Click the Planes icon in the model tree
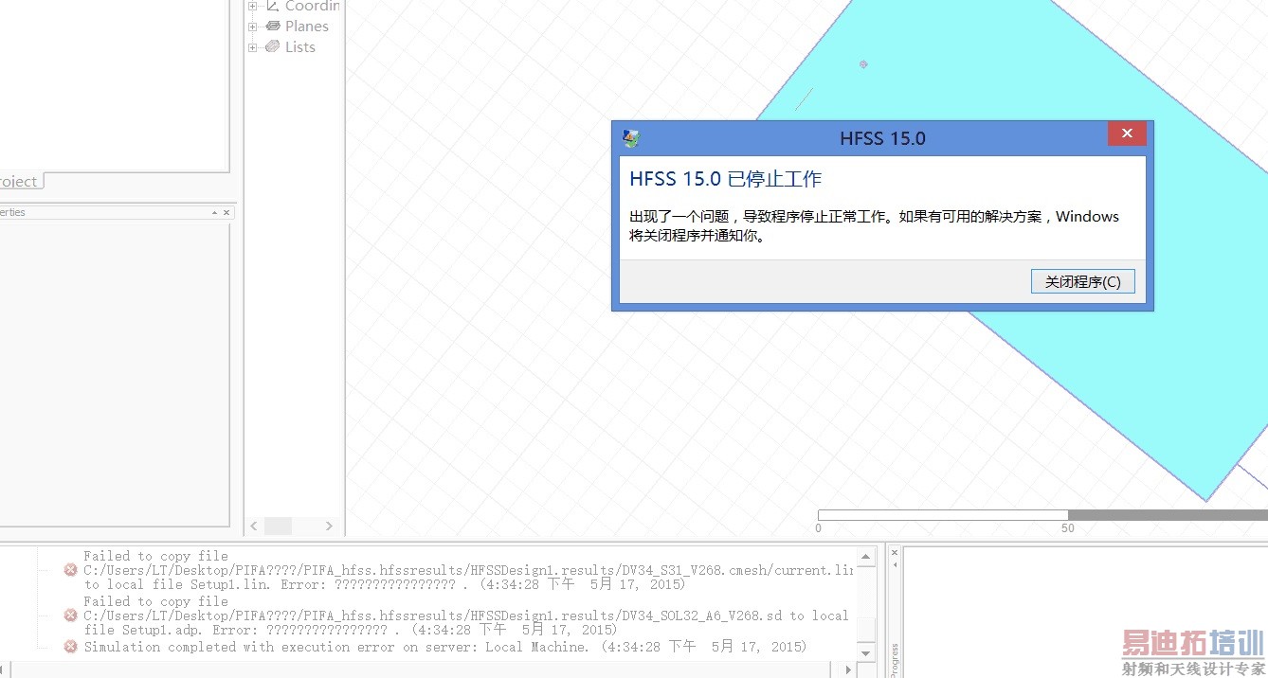Image resolution: width=1268 pixels, height=678 pixels. (x=273, y=26)
